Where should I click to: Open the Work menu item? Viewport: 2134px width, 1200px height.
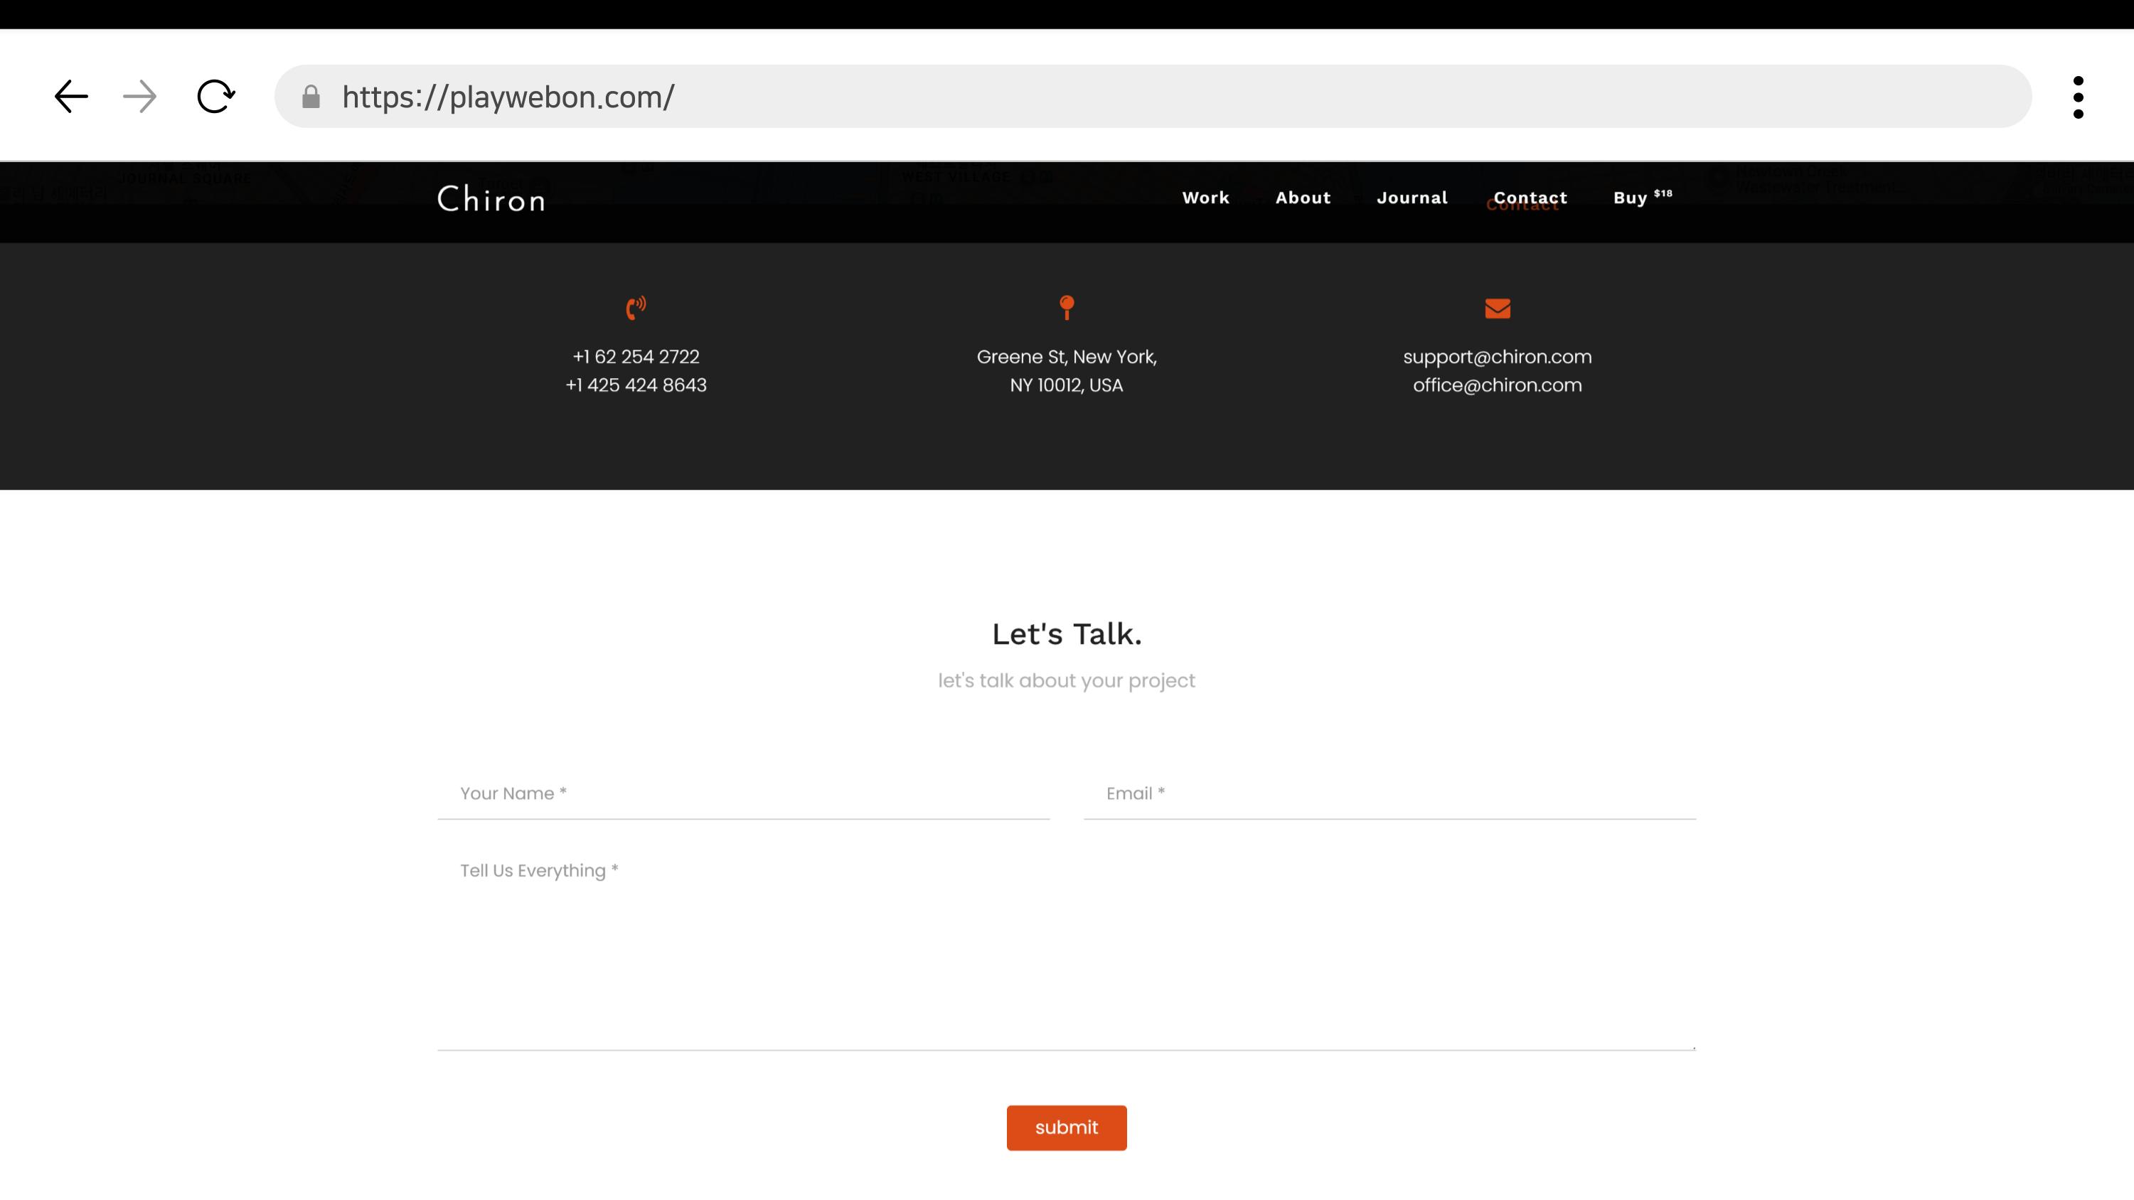point(1205,198)
